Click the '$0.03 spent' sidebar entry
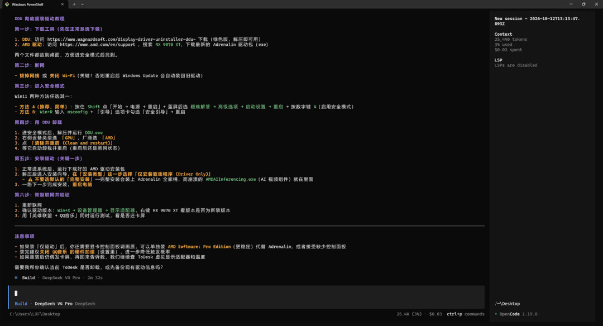This screenshot has width=603, height=326. click(x=509, y=50)
